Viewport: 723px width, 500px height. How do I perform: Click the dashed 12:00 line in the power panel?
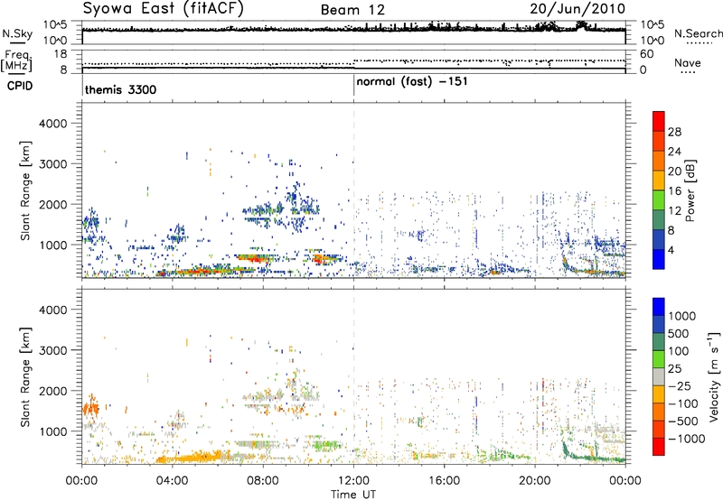coord(353,190)
